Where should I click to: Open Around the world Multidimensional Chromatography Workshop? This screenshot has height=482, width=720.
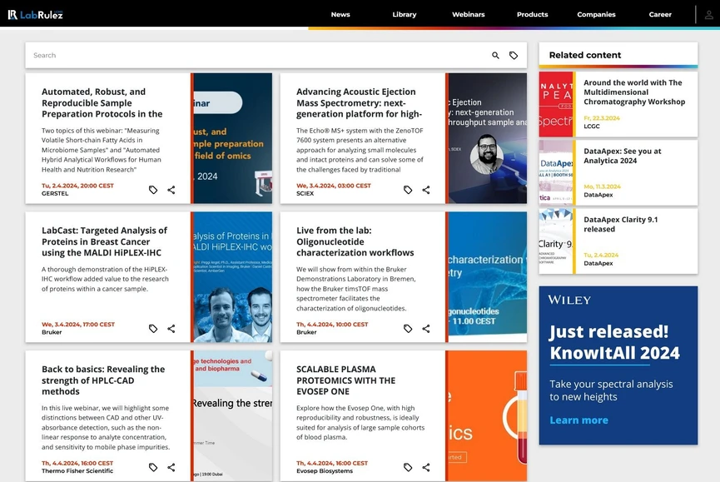(x=634, y=92)
